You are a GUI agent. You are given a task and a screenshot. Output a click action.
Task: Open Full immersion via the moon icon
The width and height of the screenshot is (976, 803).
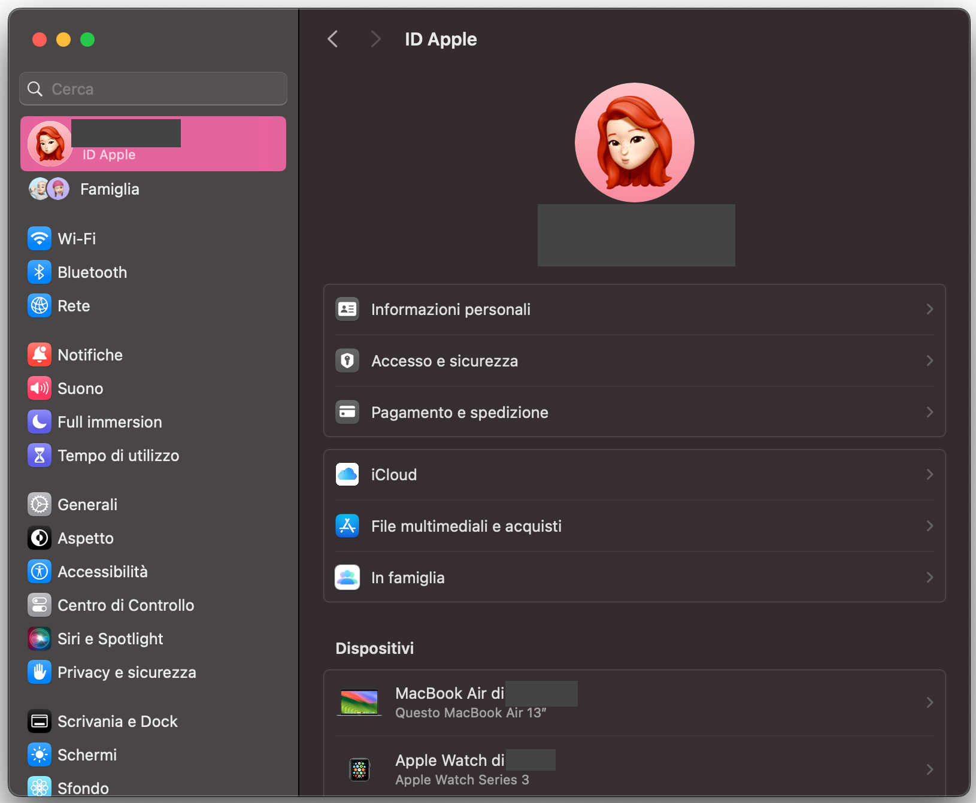(x=39, y=422)
